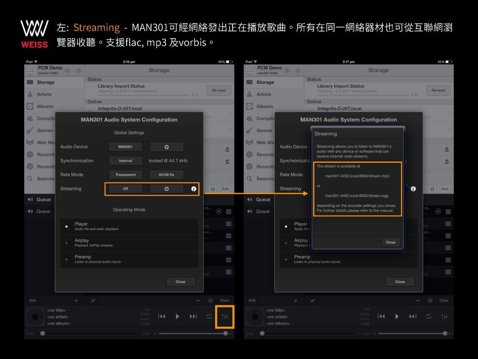Viewport: 478px width, 359px height.
Task: Click volume slider in right screenshot
Action: (413, 333)
